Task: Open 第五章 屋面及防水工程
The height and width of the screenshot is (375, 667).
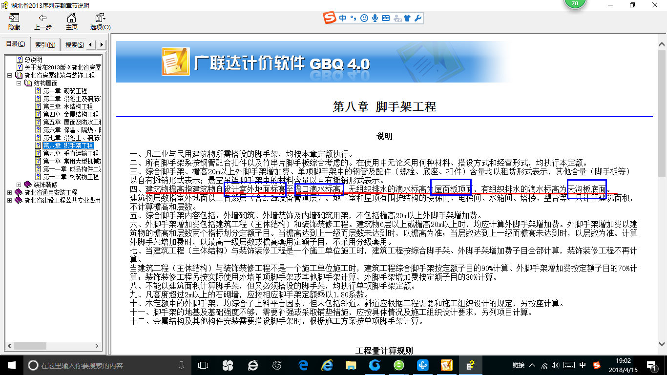Action: 72,122
